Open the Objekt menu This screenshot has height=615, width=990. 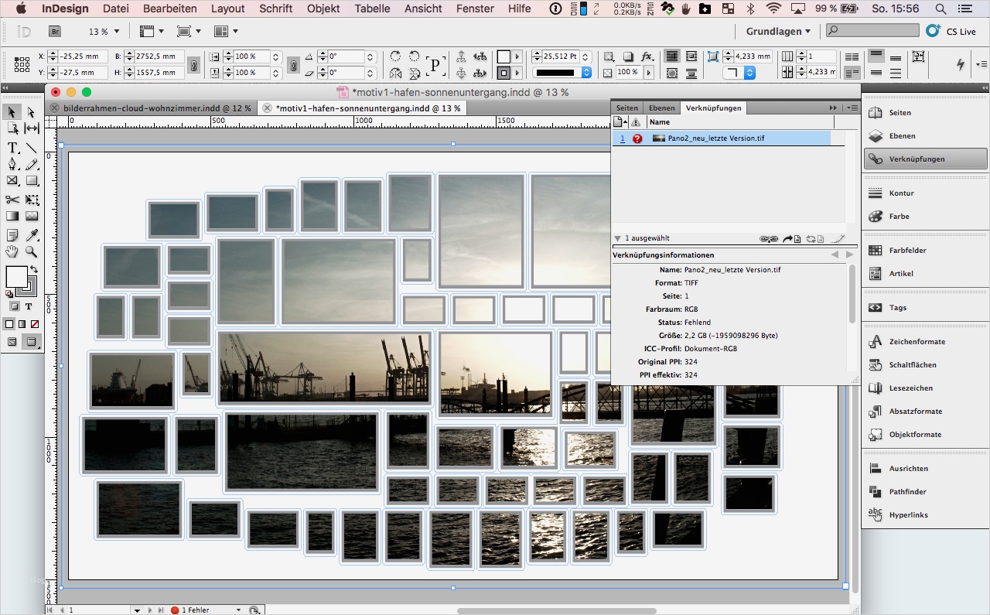point(323,9)
